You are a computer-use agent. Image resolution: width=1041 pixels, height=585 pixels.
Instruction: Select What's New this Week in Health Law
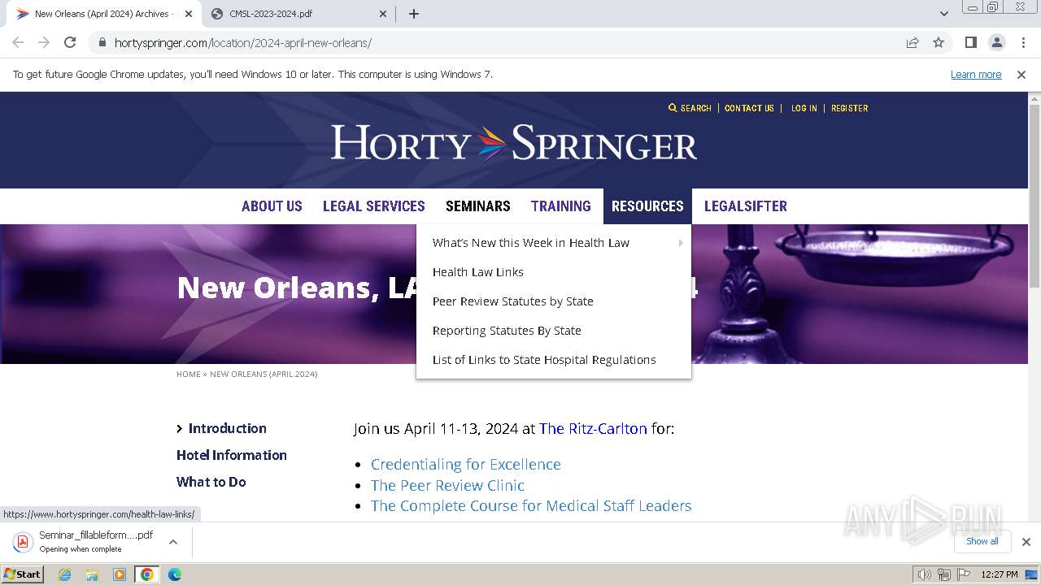531,243
